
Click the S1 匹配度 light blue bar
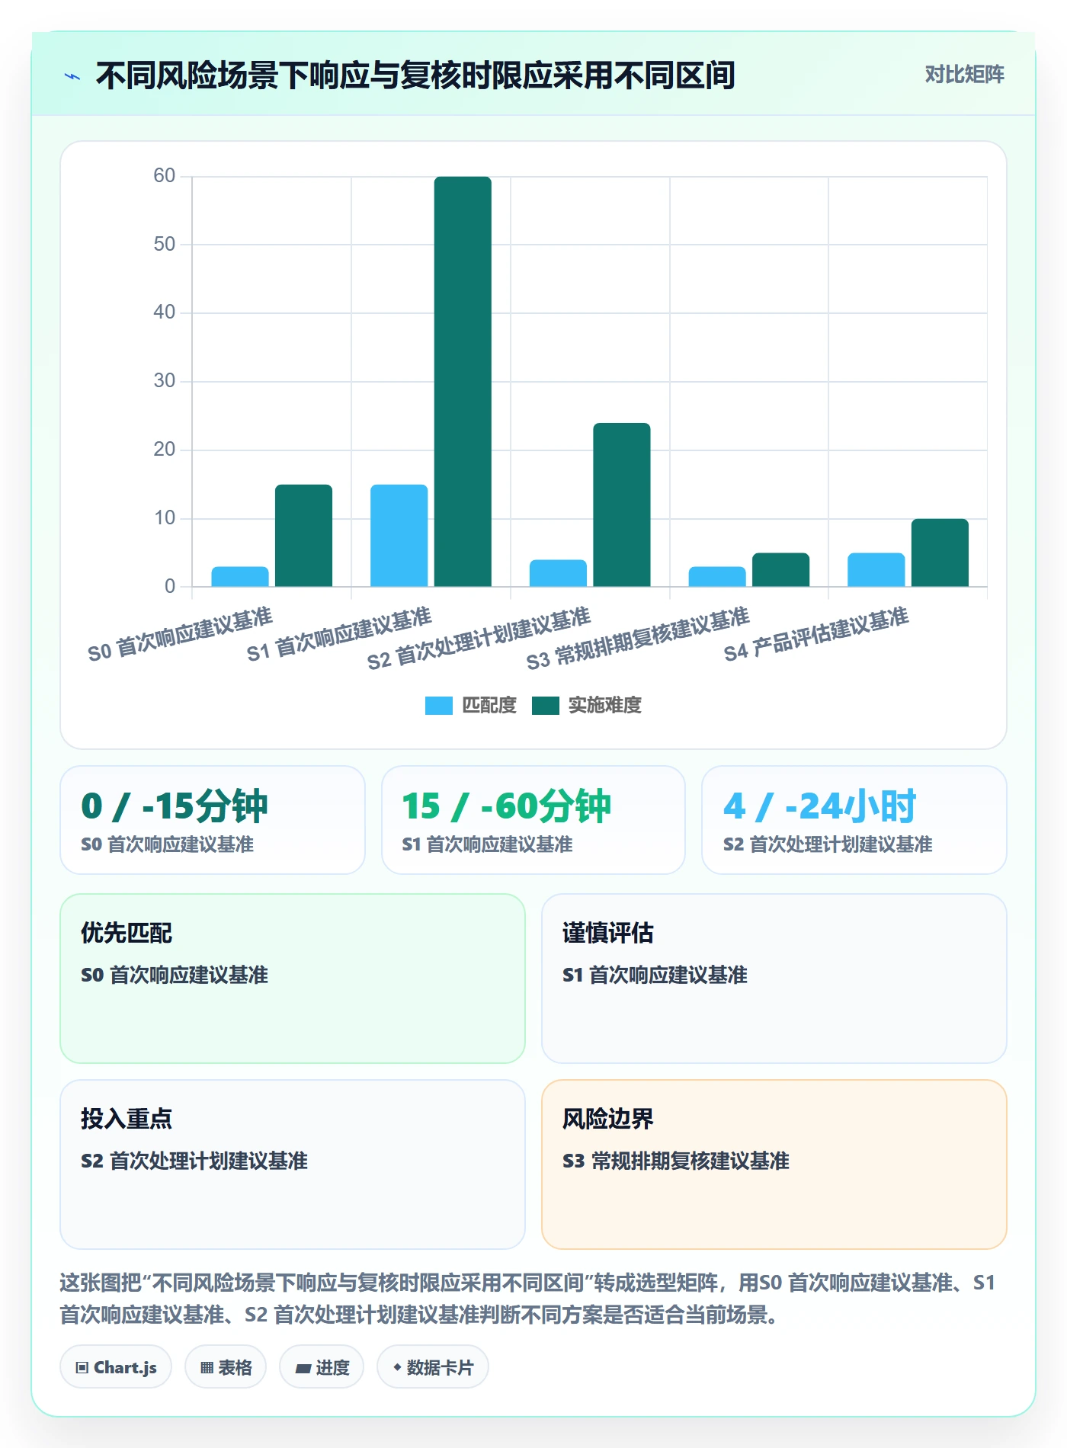click(x=399, y=536)
